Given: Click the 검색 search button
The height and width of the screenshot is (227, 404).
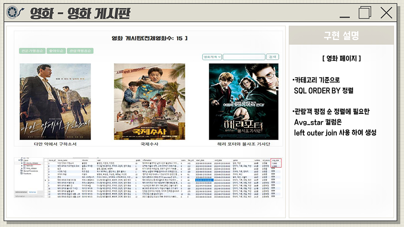Looking at the screenshot, I should 272,57.
